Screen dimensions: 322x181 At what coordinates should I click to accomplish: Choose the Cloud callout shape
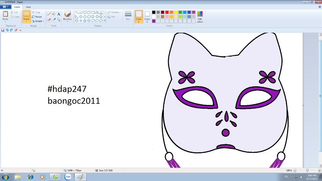click(101, 20)
